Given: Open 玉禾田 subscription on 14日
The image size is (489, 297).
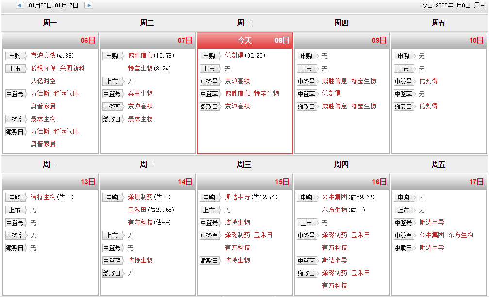Looking at the screenshot, I should pyautogui.click(x=137, y=210).
